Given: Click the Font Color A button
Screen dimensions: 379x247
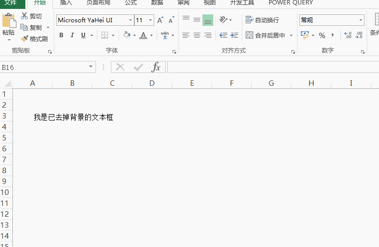Looking at the screenshot, I should coord(143,35).
